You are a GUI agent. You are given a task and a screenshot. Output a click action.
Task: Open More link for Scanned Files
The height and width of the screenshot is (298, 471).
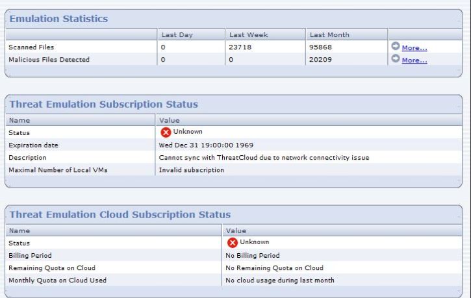(414, 47)
